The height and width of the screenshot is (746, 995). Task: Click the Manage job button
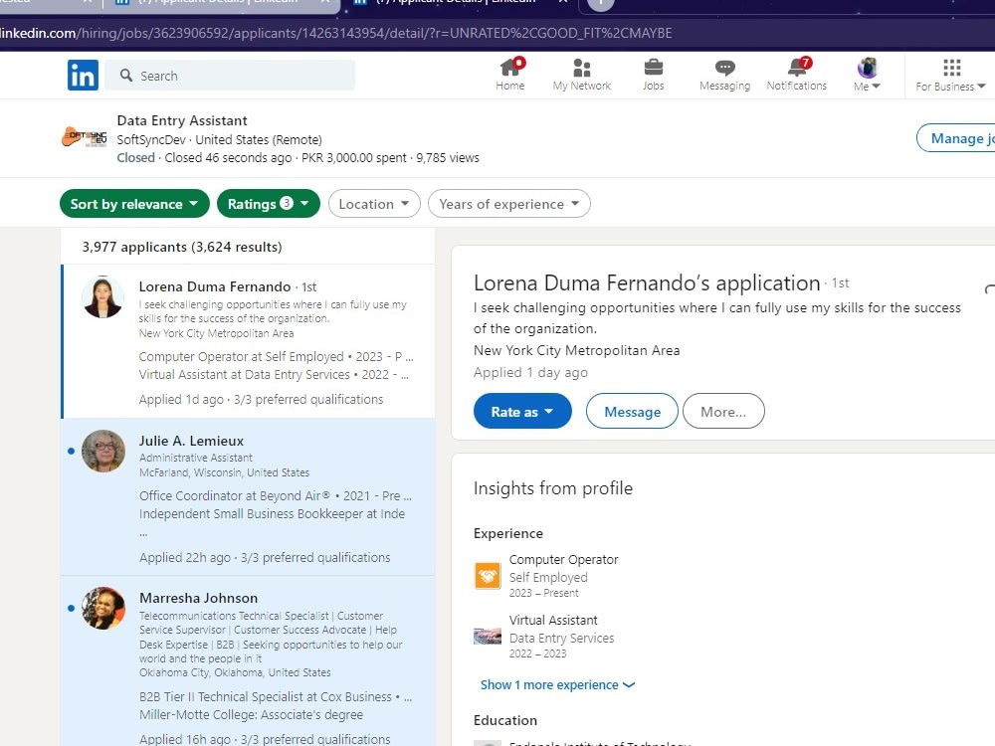pyautogui.click(x=955, y=138)
